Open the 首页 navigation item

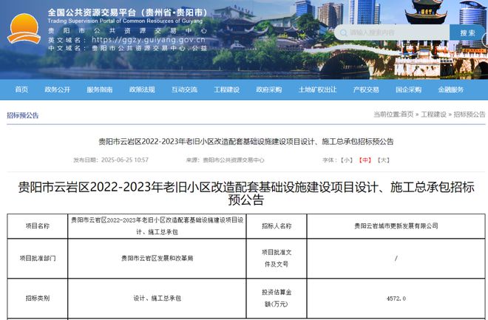tap(21, 89)
